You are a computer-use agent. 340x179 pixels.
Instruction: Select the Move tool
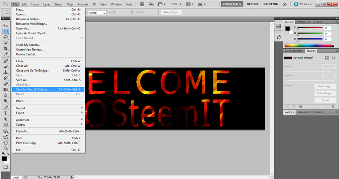coord(6,26)
